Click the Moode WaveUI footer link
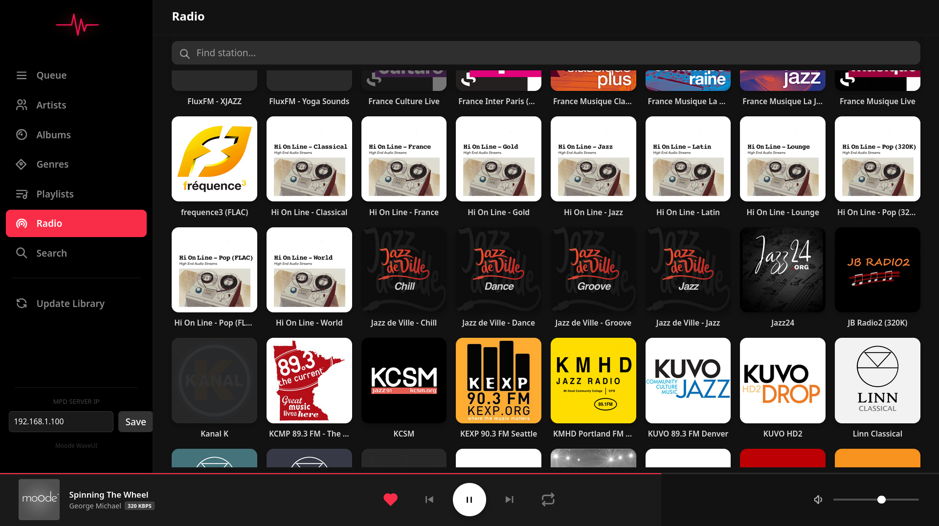Image resolution: width=939 pixels, height=526 pixels. coord(76,446)
